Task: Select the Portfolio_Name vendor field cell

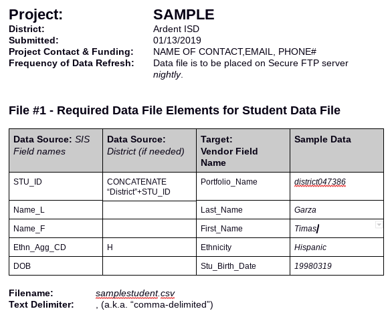Action: [243, 187]
